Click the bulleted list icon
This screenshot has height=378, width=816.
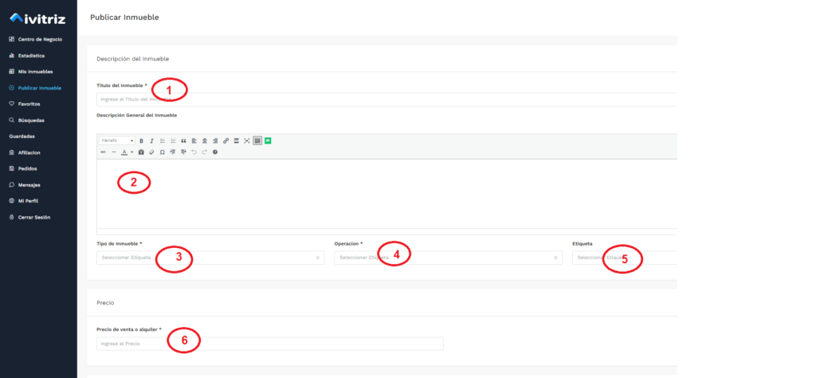163,140
